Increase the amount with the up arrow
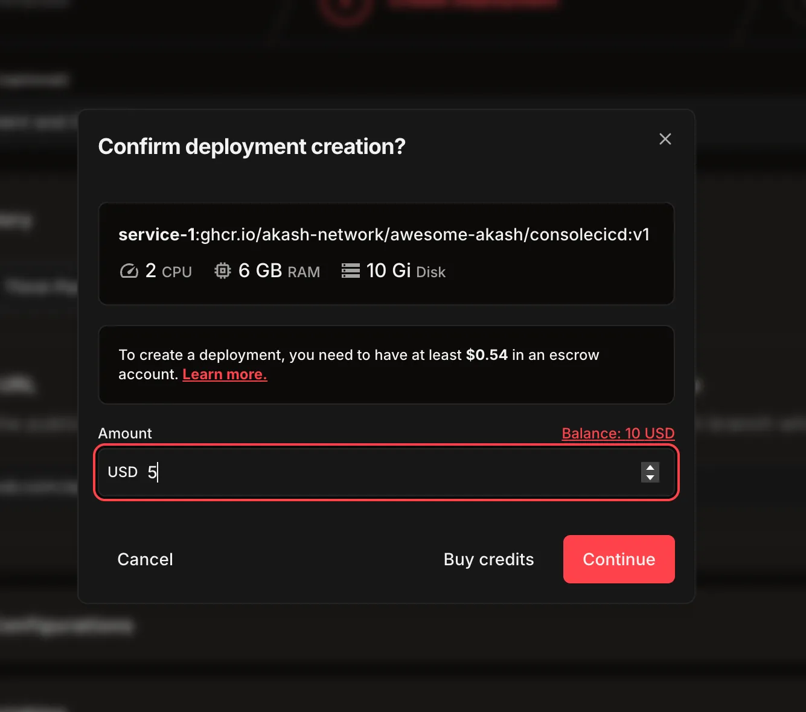Image resolution: width=806 pixels, height=712 pixels. coord(650,467)
